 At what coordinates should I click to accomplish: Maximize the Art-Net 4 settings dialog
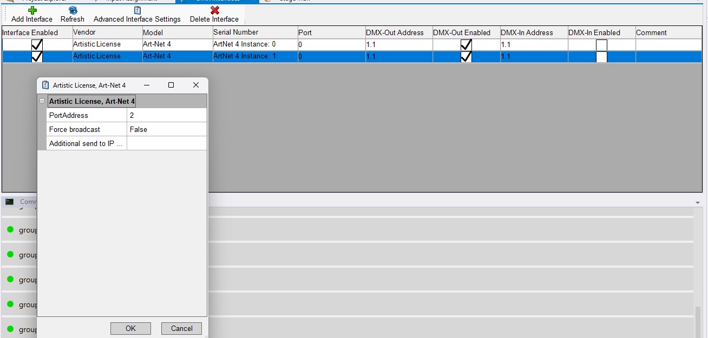[x=171, y=85]
